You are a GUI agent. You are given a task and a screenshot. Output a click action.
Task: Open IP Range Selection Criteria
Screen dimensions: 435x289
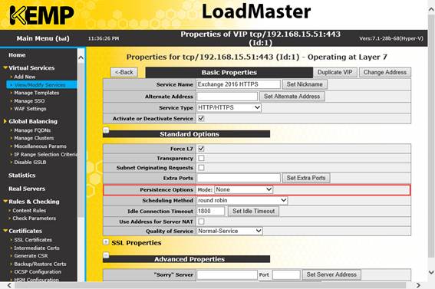(45, 154)
